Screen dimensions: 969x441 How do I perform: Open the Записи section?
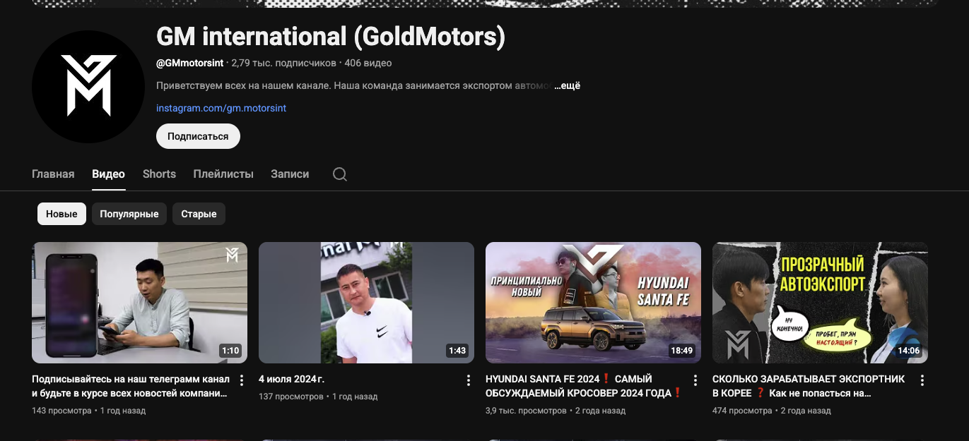[x=289, y=174]
